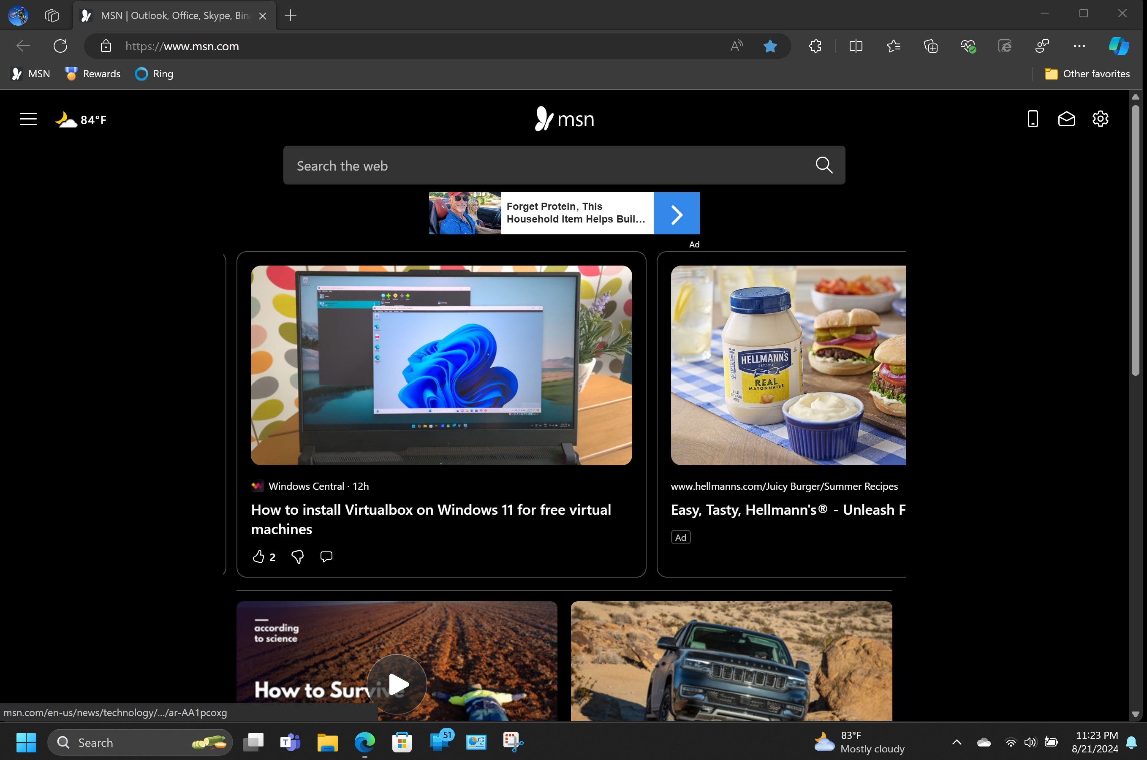Open Rewards from the favorites bar
The height and width of the screenshot is (760, 1147).
click(92, 73)
